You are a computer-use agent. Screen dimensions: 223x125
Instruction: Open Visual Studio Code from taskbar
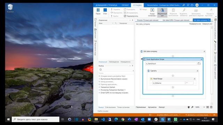103,119
